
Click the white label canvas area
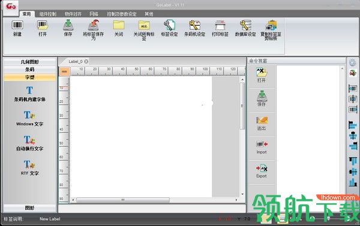point(141,137)
